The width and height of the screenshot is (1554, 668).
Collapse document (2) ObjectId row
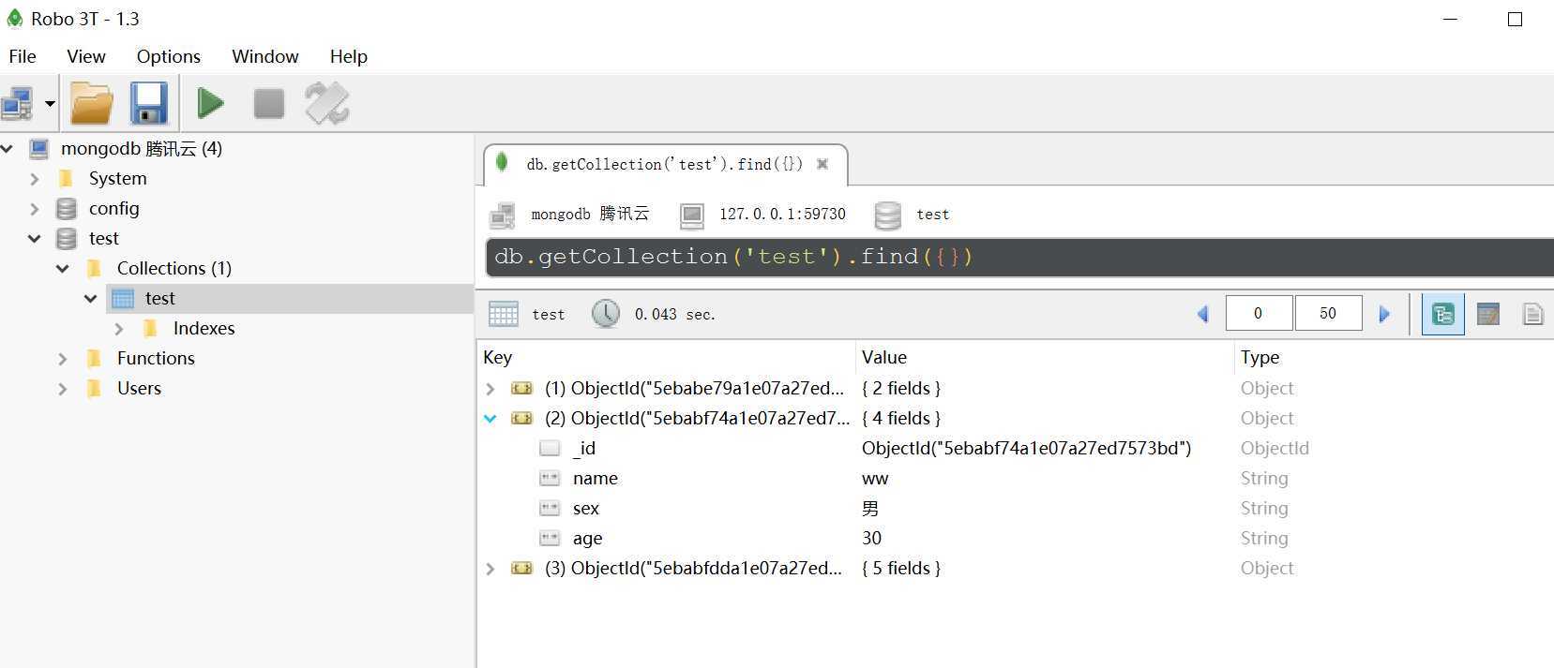(490, 418)
